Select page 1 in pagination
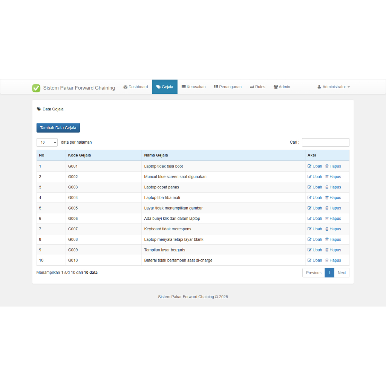386x386 pixels. [x=329, y=273]
